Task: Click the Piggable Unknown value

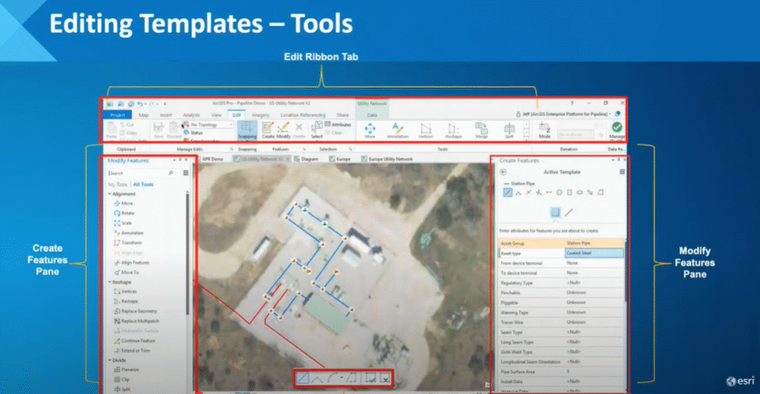Action: click(x=576, y=303)
